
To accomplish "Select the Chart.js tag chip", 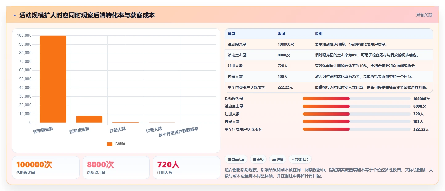I will coord(236,159).
